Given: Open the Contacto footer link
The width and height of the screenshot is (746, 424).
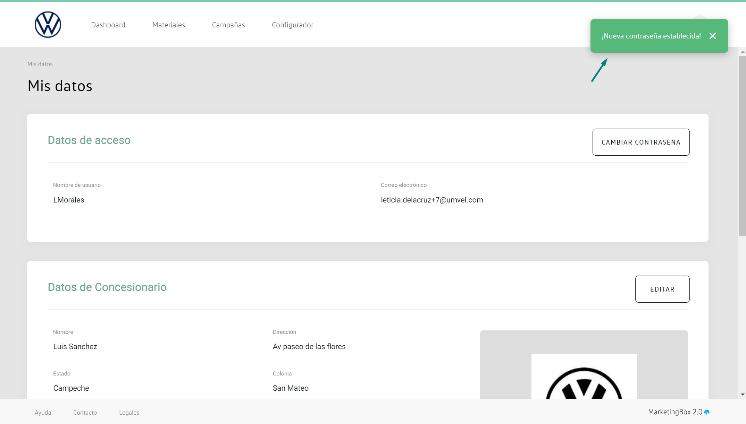Looking at the screenshot, I should [85, 413].
